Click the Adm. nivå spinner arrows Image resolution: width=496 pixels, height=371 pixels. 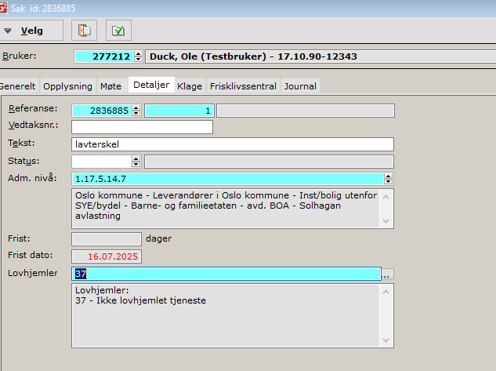[x=388, y=179]
